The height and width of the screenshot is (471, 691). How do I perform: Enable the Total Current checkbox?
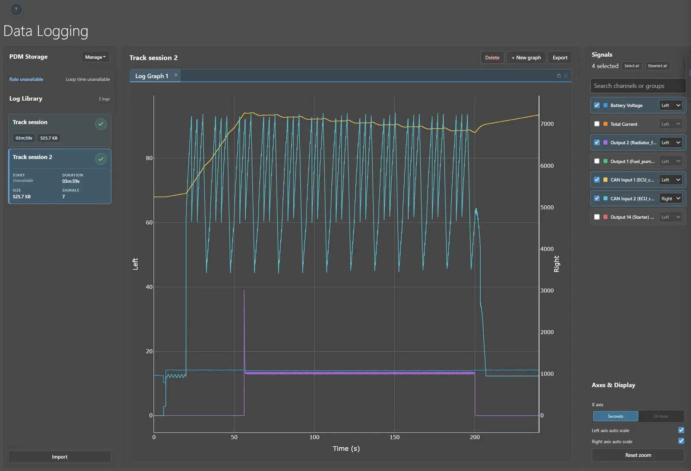coord(597,124)
